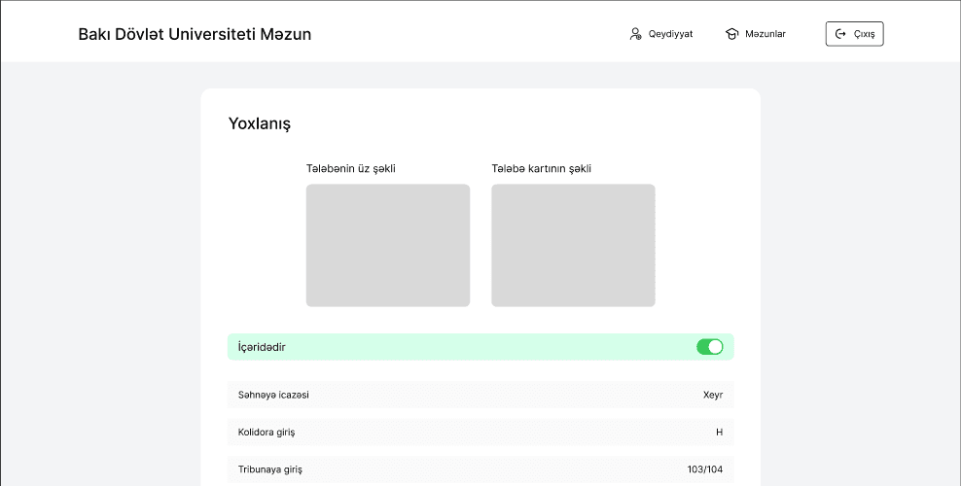Select the student card photo placeholder
The width and height of the screenshot is (961, 486).
coord(573,245)
